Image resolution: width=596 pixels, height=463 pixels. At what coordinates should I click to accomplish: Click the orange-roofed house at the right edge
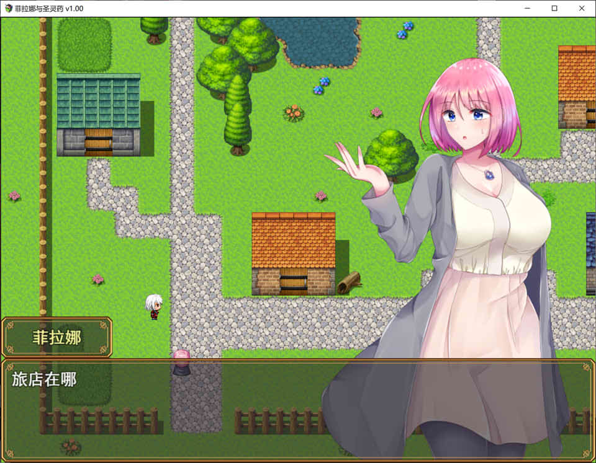pyautogui.click(x=577, y=86)
